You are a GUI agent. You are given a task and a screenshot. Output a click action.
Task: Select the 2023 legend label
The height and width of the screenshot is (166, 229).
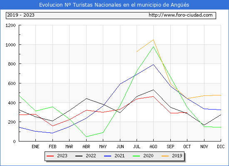coord(62,156)
